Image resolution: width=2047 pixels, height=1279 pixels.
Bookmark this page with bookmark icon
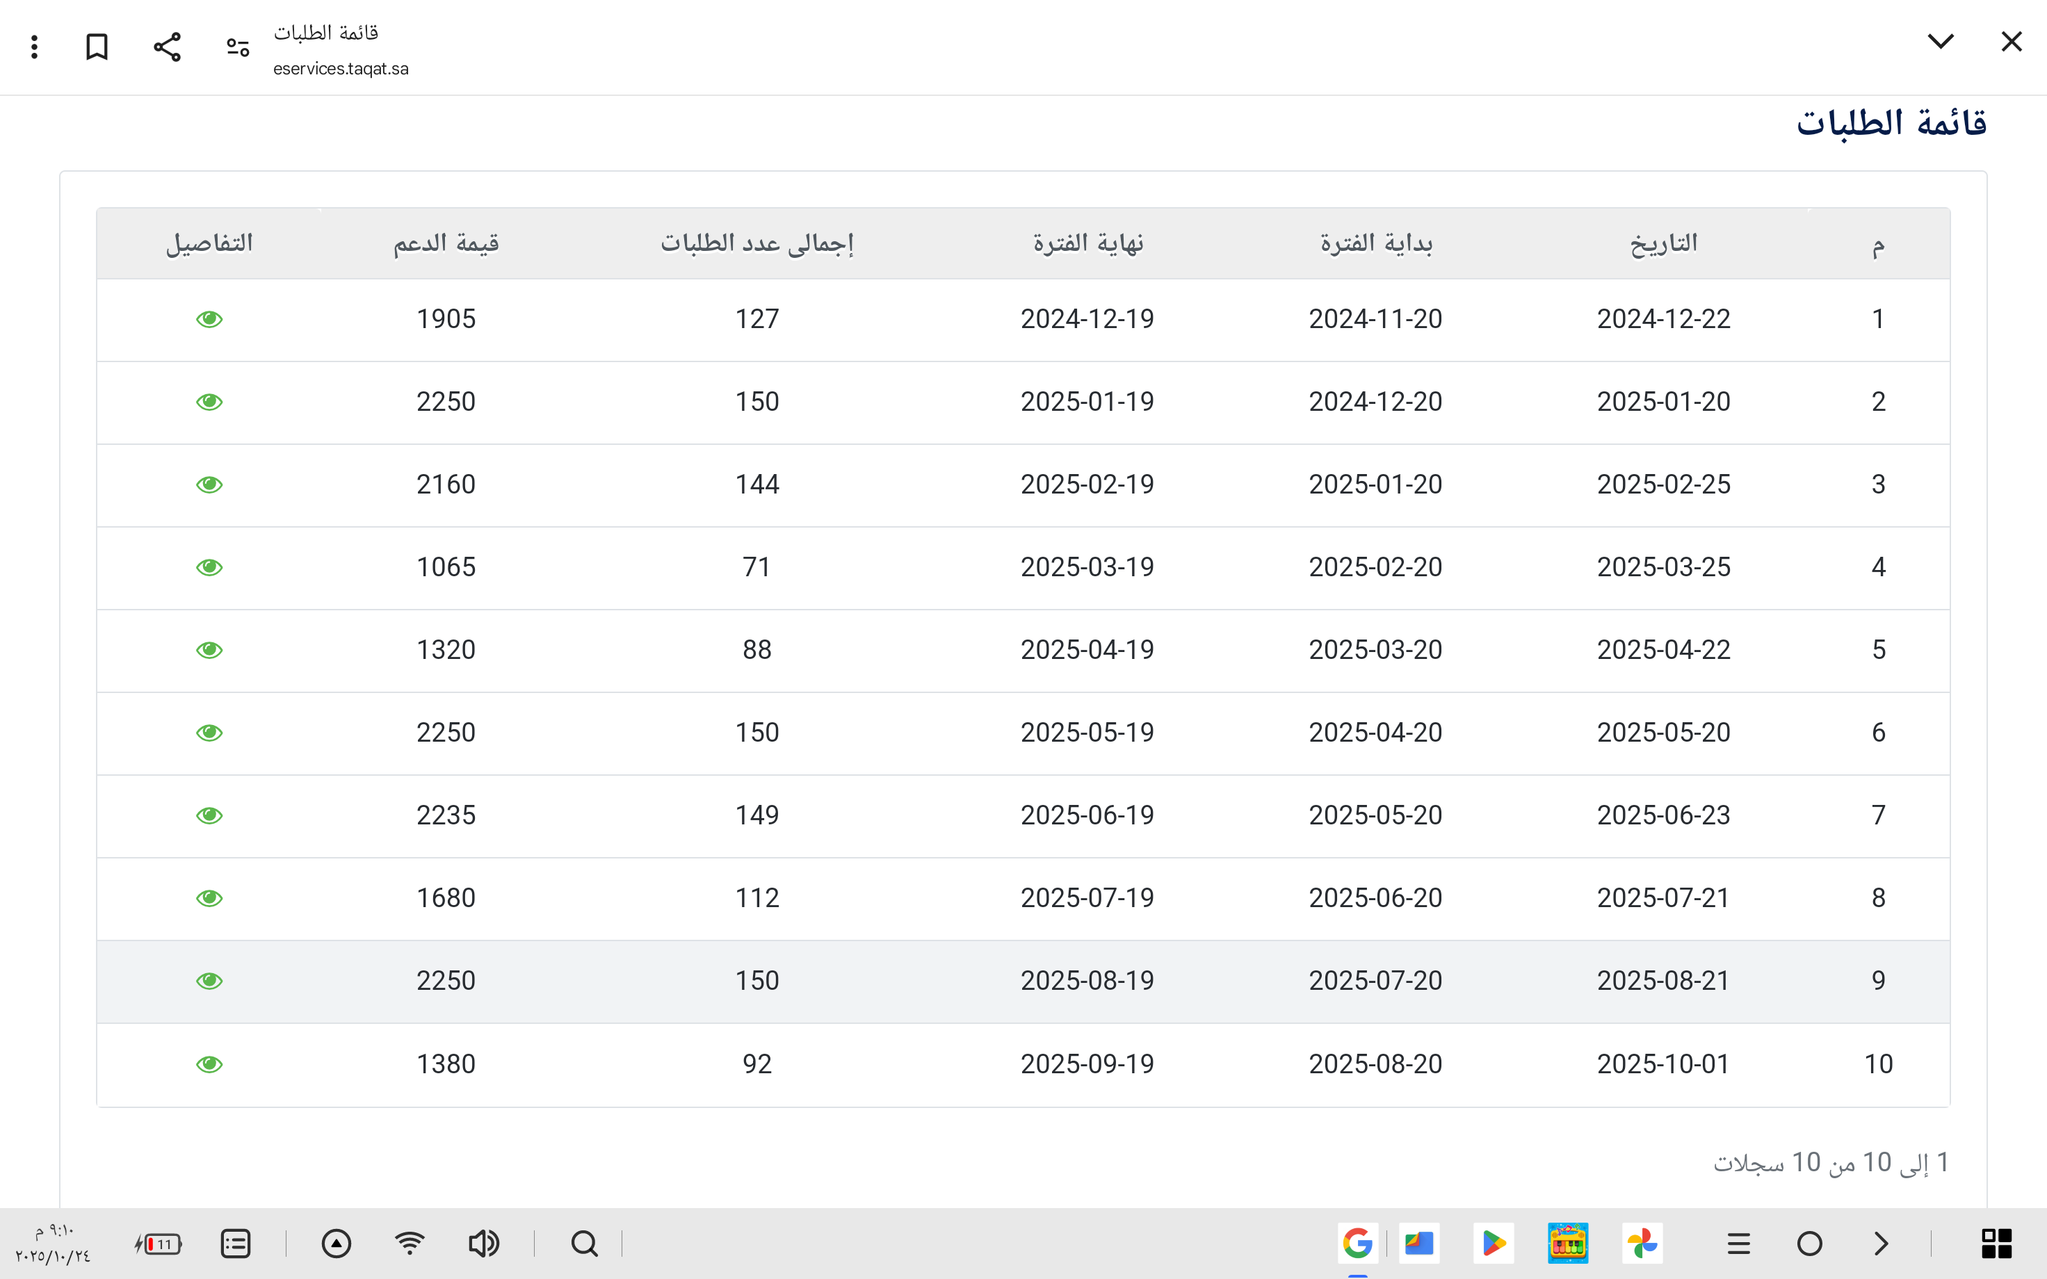97,47
